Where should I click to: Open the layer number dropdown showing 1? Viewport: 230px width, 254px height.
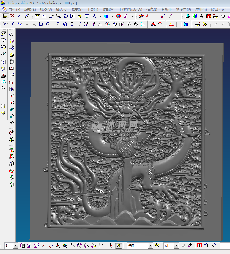pyautogui.click(x=15, y=246)
